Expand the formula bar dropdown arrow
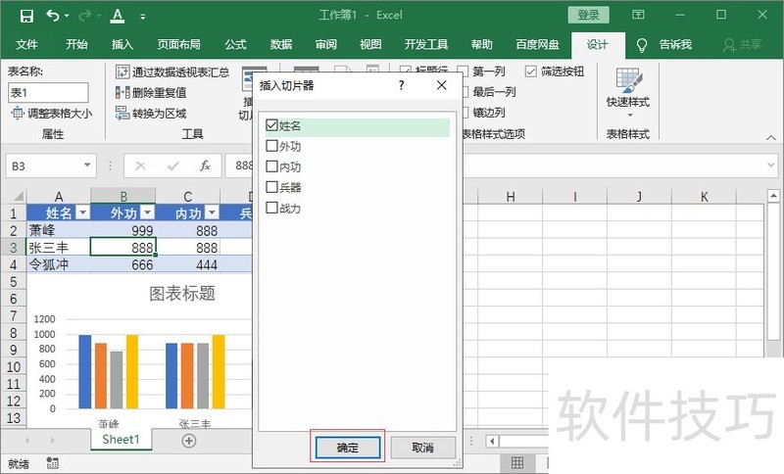Image resolution: width=784 pixels, height=474 pixels. click(x=770, y=165)
